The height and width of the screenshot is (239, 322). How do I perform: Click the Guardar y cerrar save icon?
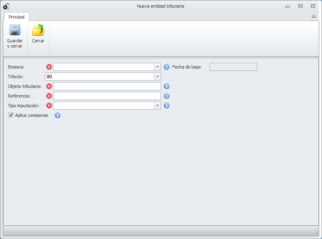coord(15,30)
